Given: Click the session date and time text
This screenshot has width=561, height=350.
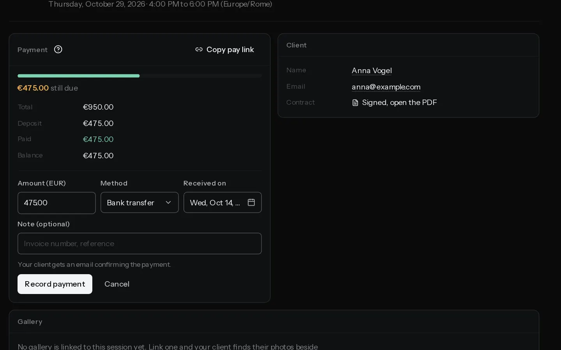Looking at the screenshot, I should click(160, 4).
